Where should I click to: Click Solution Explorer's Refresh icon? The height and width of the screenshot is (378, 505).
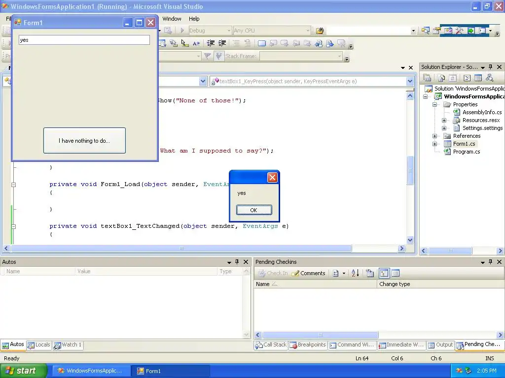[x=453, y=77]
